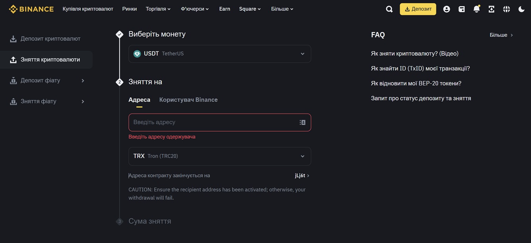The image size is (531, 243).
Task: Open the language globe icon
Action: pos(506,9)
